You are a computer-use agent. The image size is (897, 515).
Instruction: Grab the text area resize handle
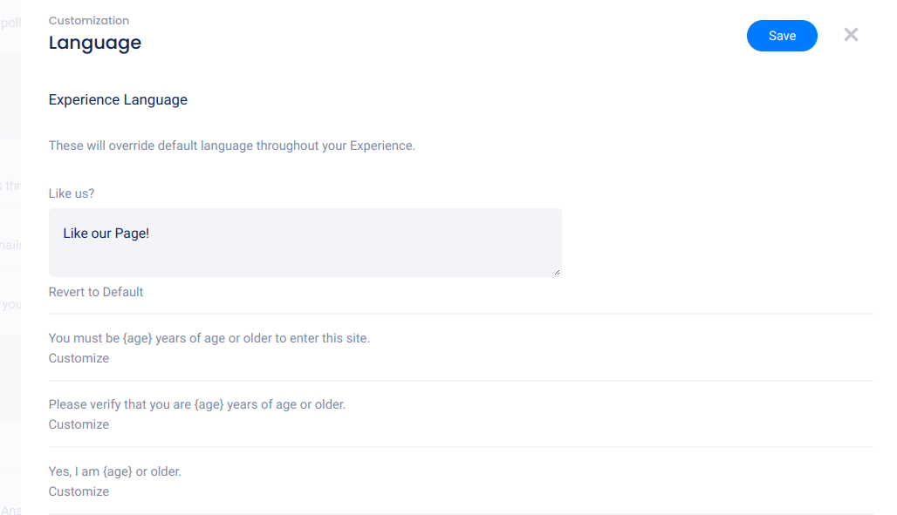pyautogui.click(x=557, y=272)
